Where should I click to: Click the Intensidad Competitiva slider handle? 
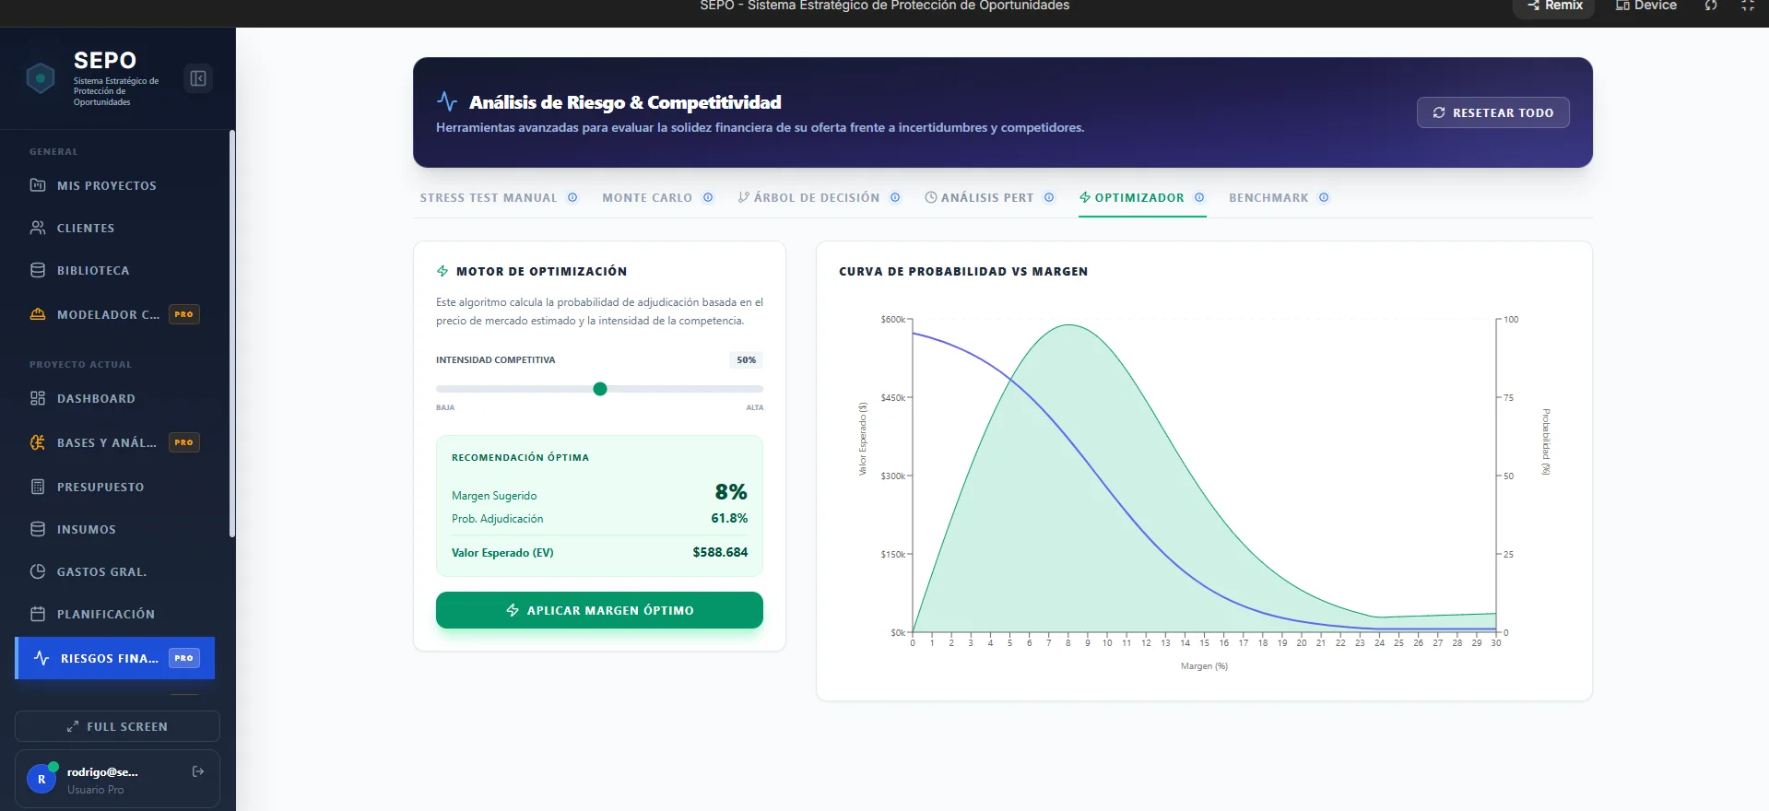click(x=600, y=389)
